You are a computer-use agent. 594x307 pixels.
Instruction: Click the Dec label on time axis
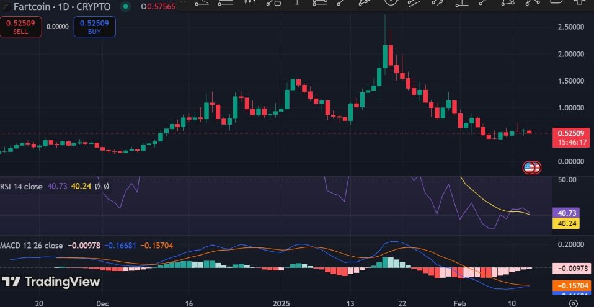(x=103, y=303)
